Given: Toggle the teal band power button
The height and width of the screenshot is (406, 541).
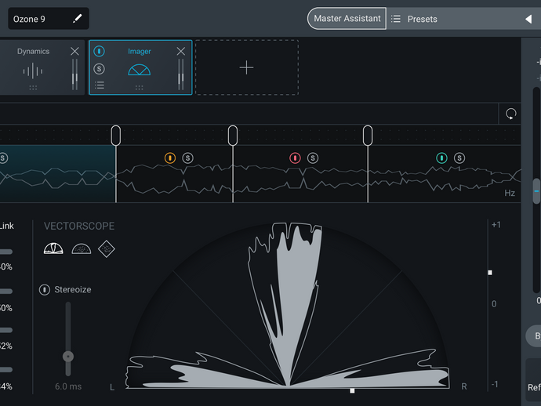Looking at the screenshot, I should (x=441, y=158).
